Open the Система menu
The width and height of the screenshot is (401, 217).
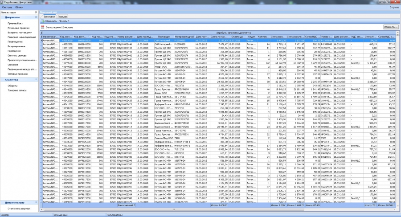(7, 7)
